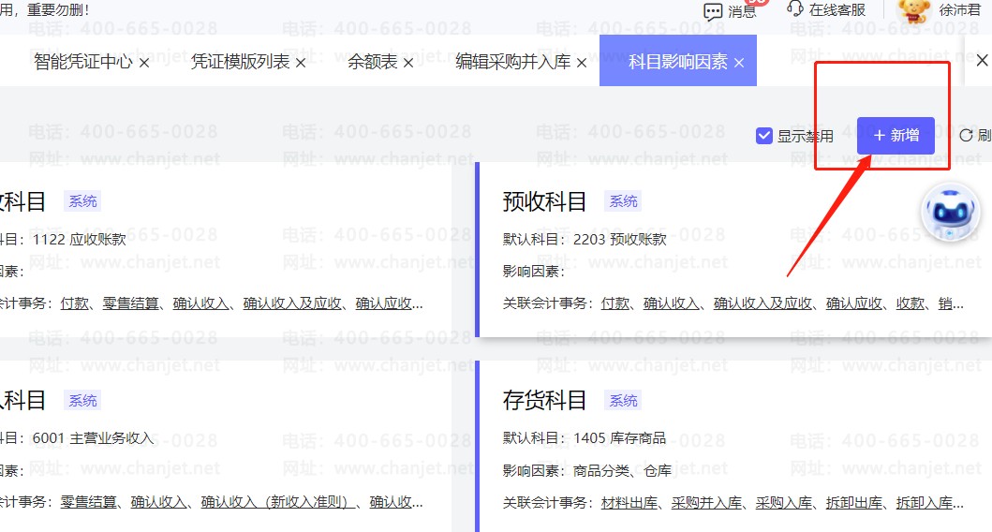Open 收款 link in 预收科目 card
The width and height of the screenshot is (992, 532).
[911, 303]
